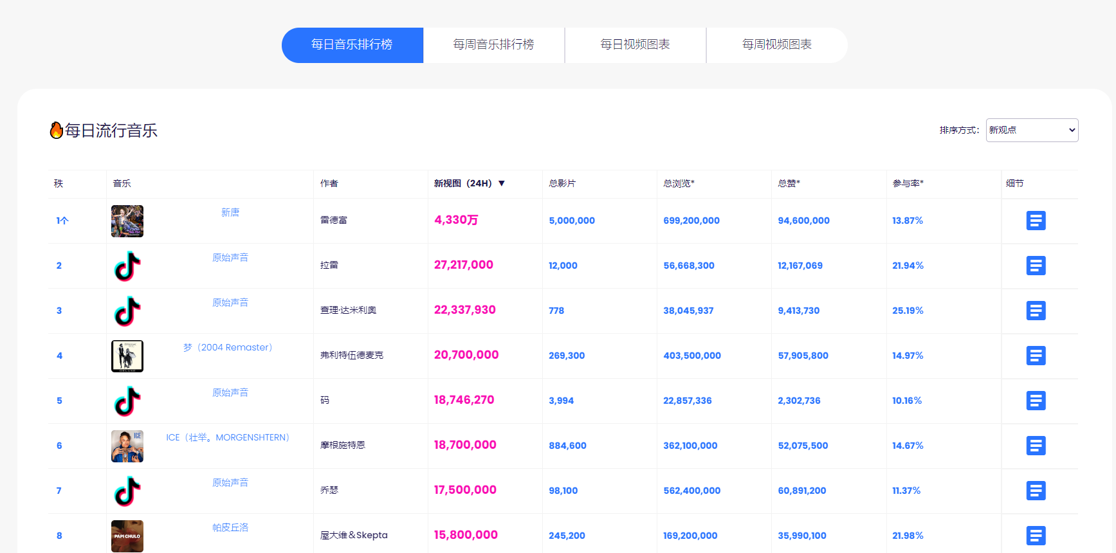
Task: Switch to 每日视频图表 tab
Action: 635,45
